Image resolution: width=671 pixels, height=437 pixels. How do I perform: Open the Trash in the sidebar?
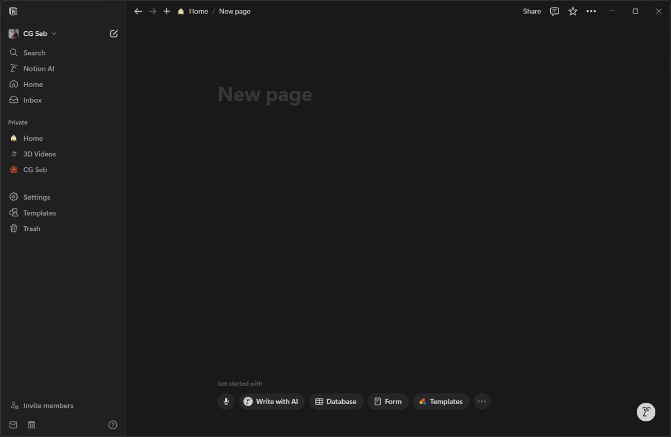pyautogui.click(x=63, y=229)
